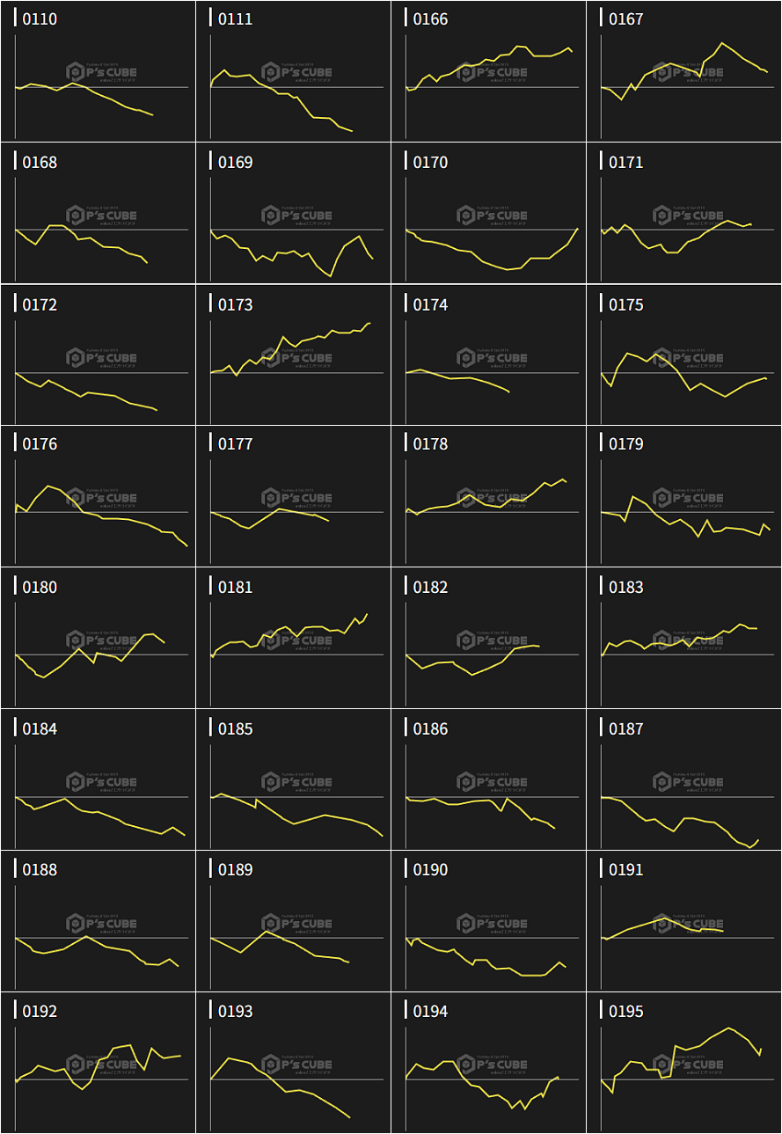Select the 0189 graph panel
782x1134 pixels.
[x=293, y=922]
